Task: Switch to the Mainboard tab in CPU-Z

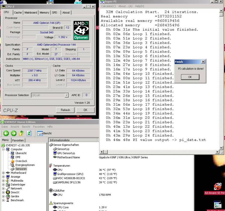Action: pos(31,13)
